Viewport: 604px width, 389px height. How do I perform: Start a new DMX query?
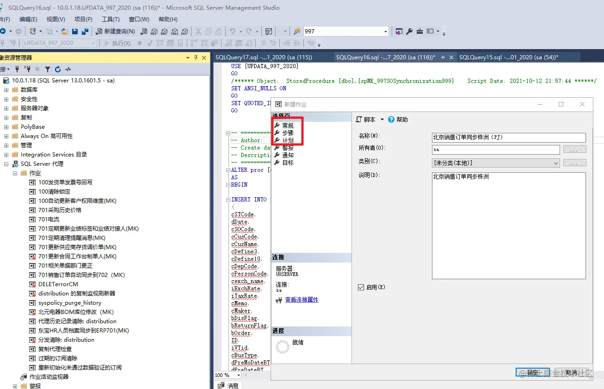coord(164,31)
